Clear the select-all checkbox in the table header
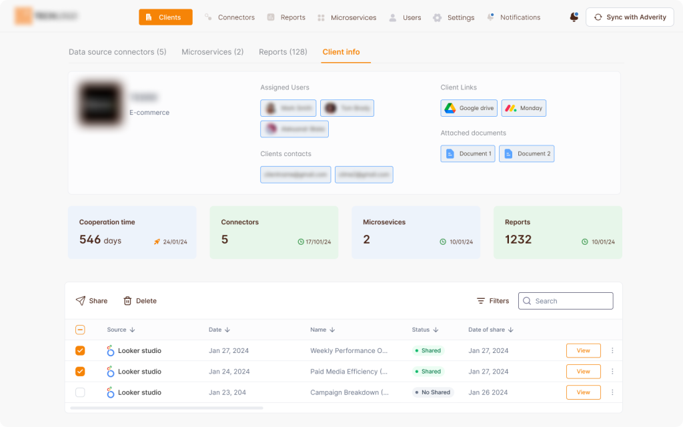683x427 pixels. click(x=80, y=330)
